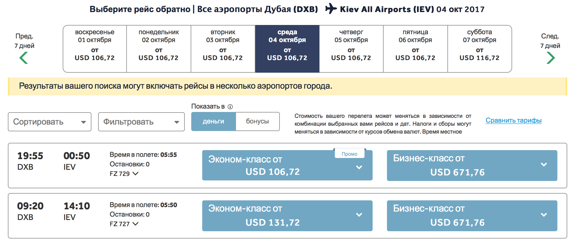Expand FZ 727 business class chevron
The width and height of the screenshot is (572, 243).
click(x=544, y=215)
